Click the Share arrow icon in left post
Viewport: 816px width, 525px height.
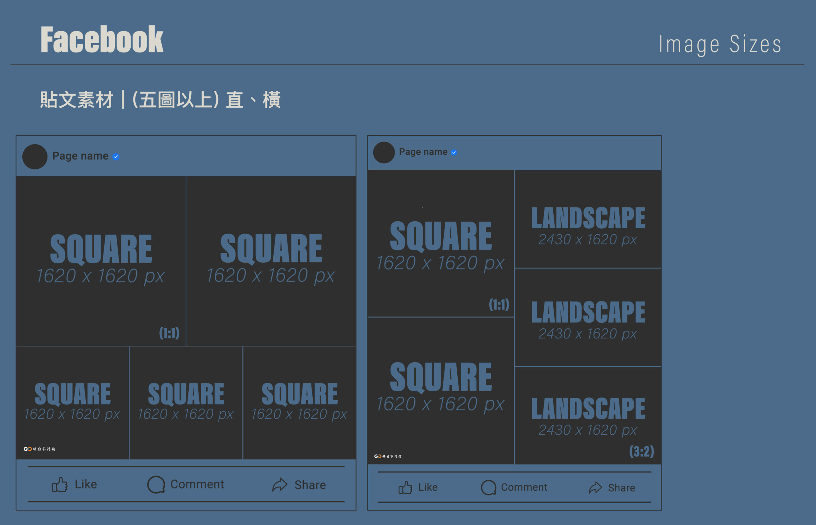[280, 485]
